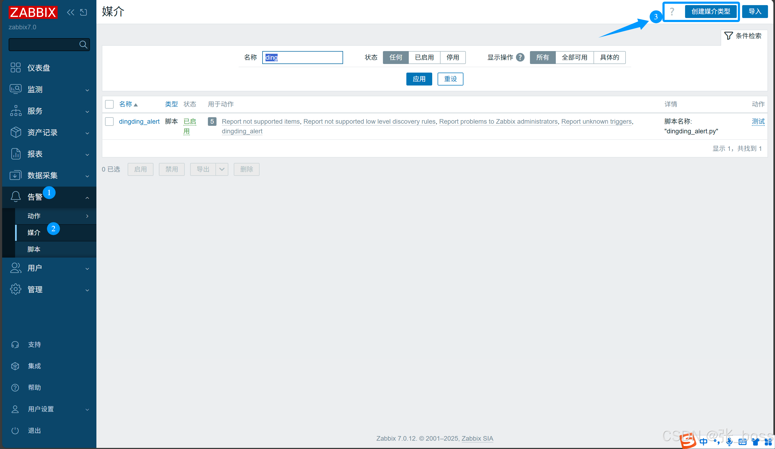Screen dimensions: 775x449
Task: Click the 条件检索 filter funnel icon
Action: coord(728,36)
